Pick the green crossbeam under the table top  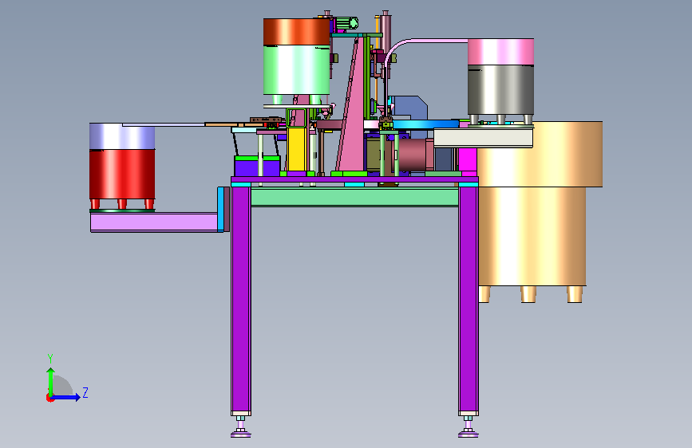point(354,197)
